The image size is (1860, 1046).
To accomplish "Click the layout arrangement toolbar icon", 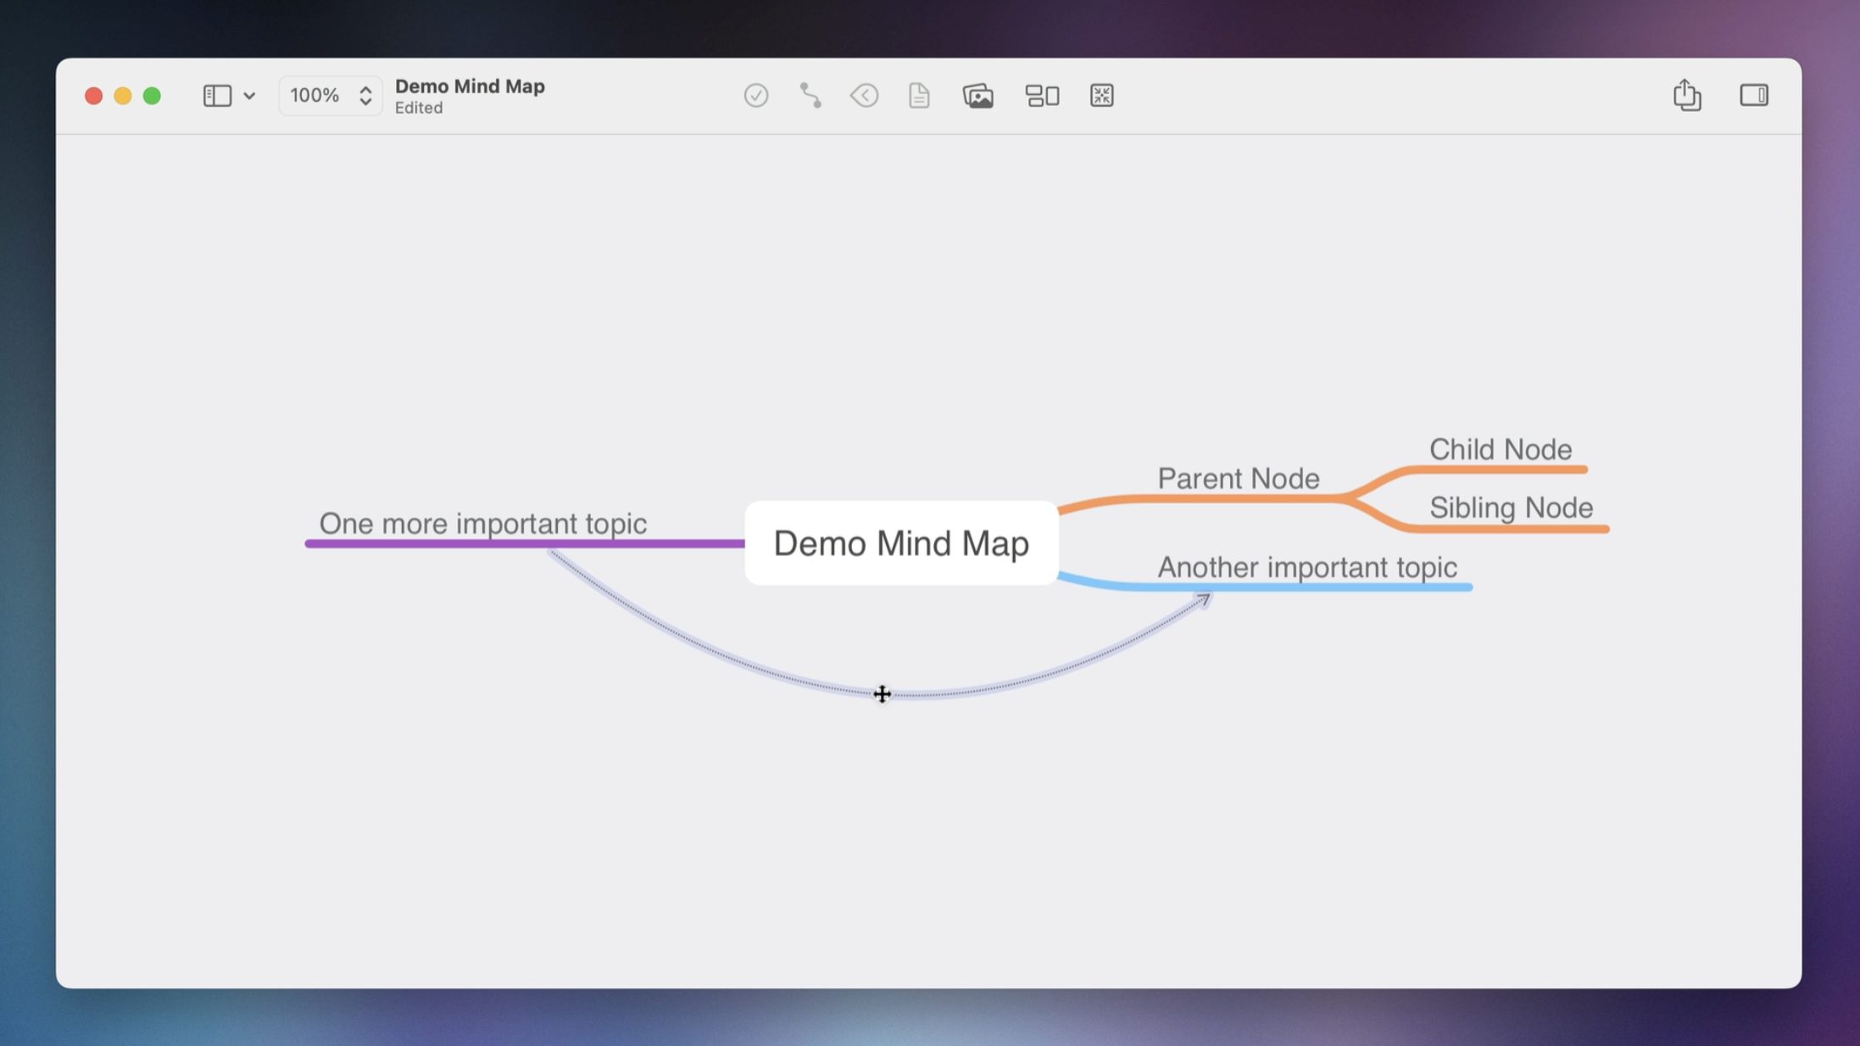I will (1042, 96).
